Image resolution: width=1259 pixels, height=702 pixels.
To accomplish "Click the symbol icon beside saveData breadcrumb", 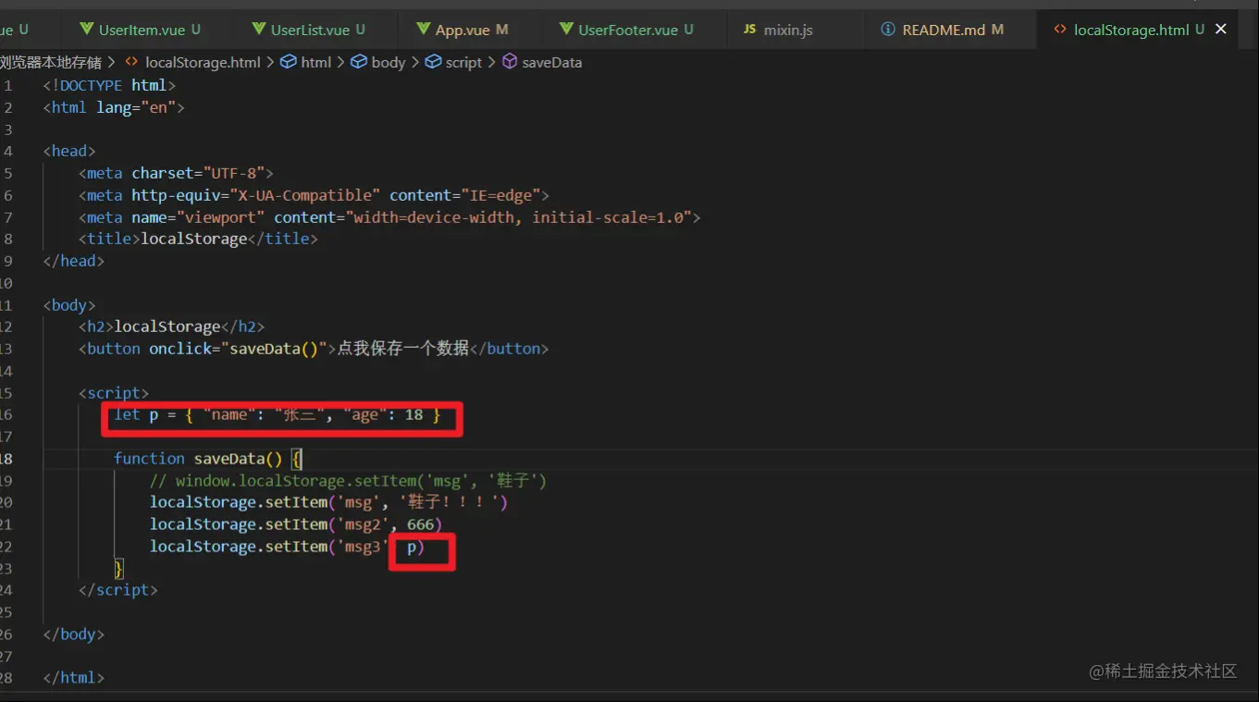I will coord(510,62).
